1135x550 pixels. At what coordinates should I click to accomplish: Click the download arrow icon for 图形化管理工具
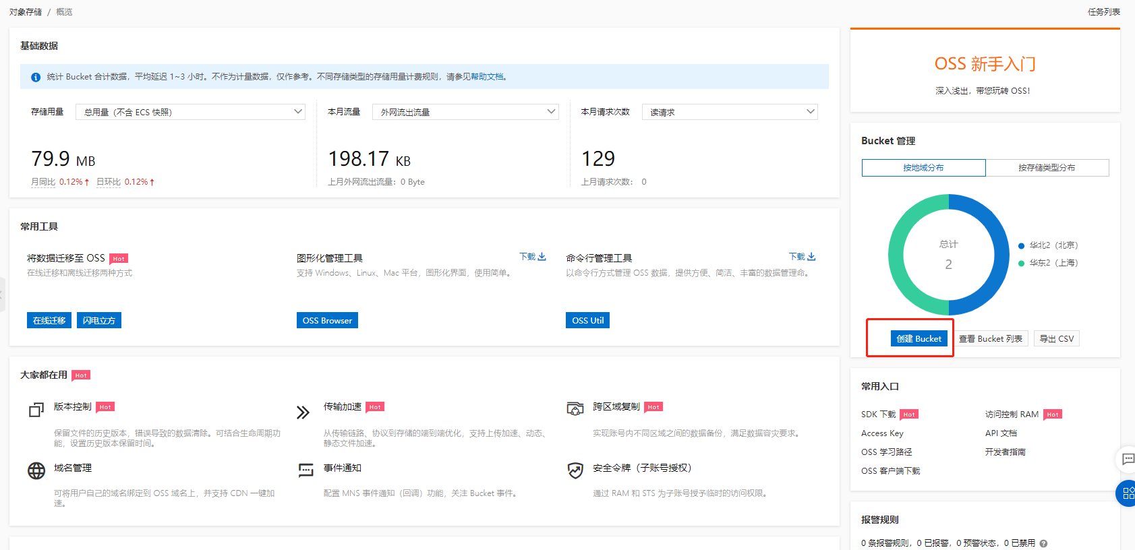click(542, 257)
